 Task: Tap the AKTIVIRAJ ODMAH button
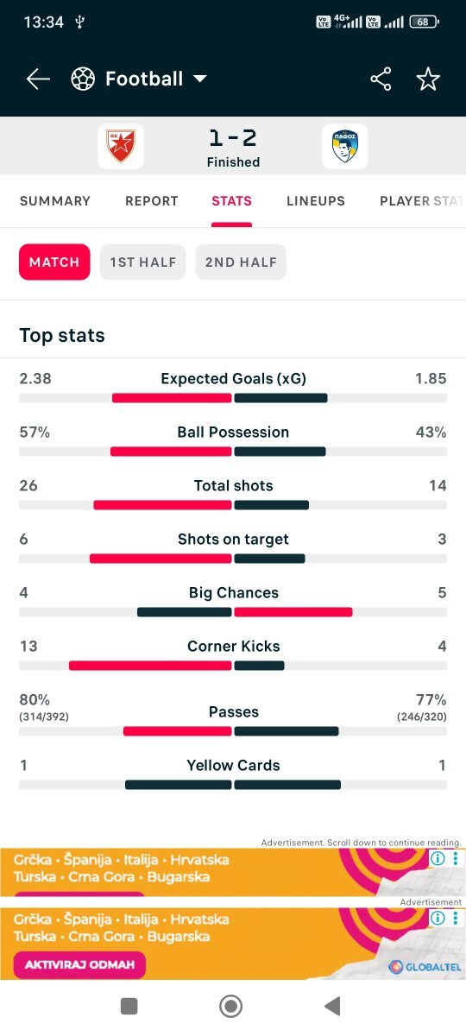tap(79, 964)
